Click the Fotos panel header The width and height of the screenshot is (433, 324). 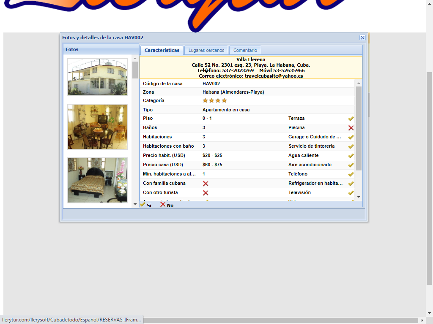(101, 50)
